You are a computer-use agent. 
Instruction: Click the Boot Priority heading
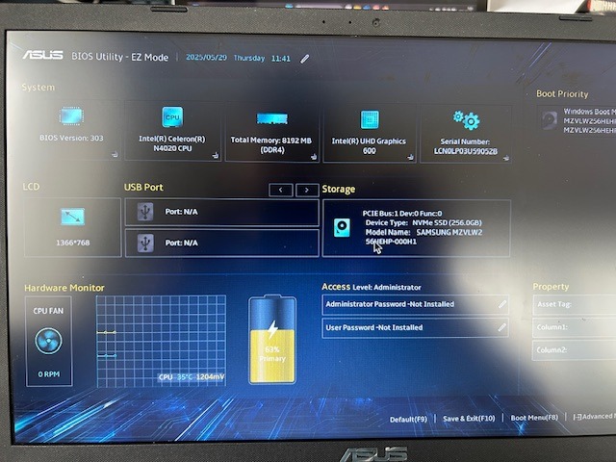point(562,94)
